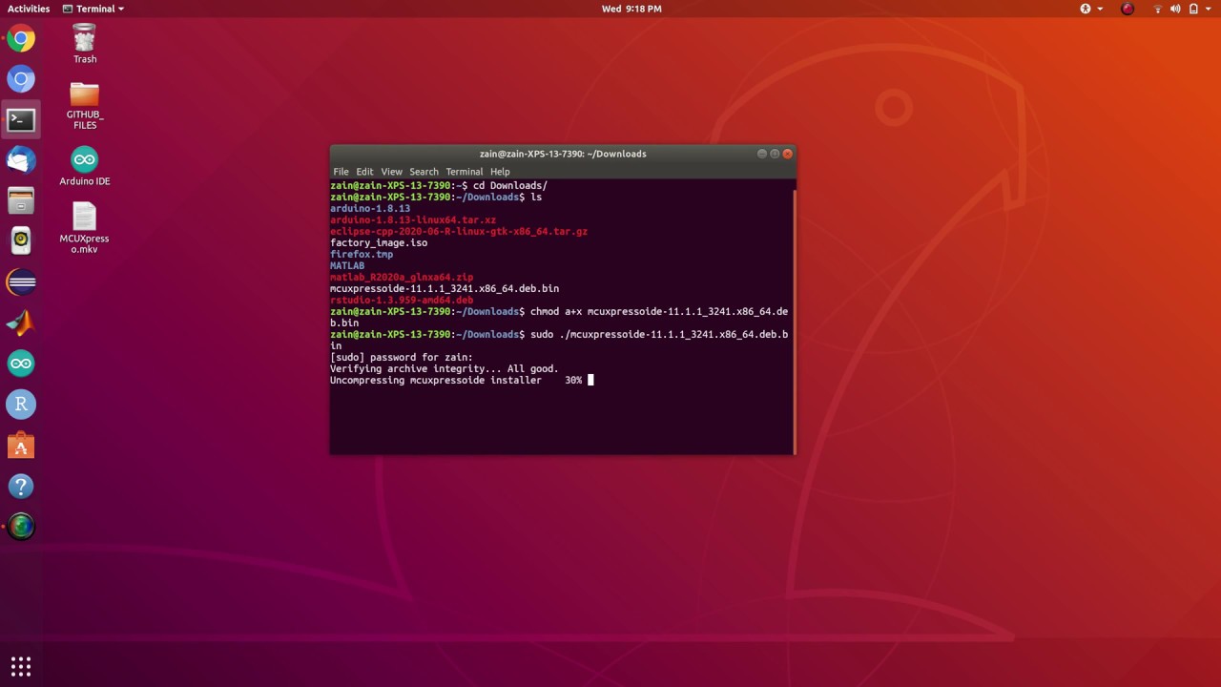Click the 'cd Downloads/' command line
This screenshot has width=1221, height=687.
[x=439, y=185]
